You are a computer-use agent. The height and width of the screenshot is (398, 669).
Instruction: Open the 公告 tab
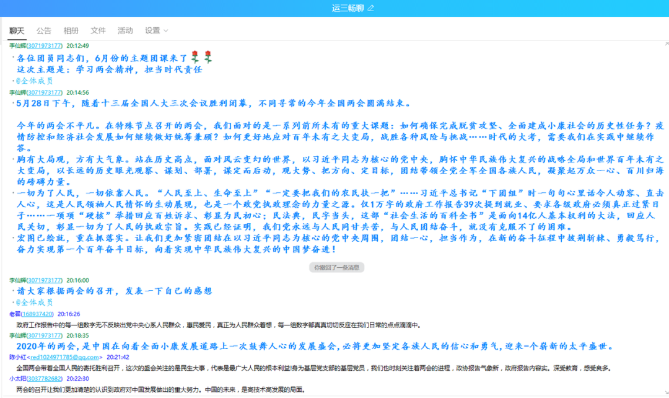coord(44,30)
